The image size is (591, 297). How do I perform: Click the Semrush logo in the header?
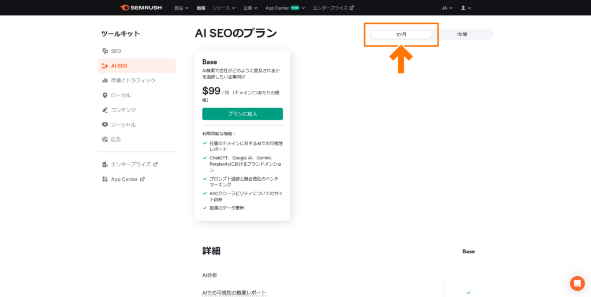click(141, 7)
